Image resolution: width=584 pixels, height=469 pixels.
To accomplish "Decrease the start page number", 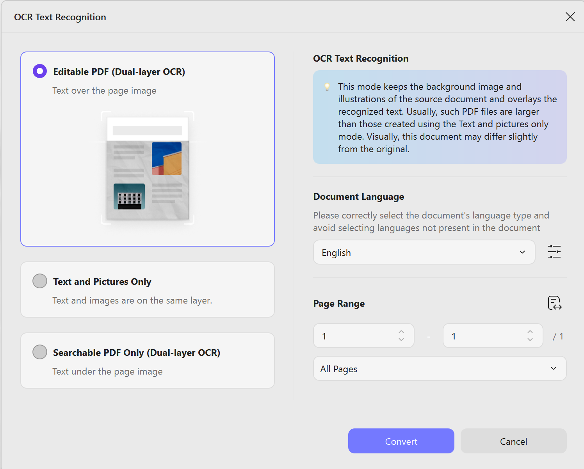I will point(401,339).
